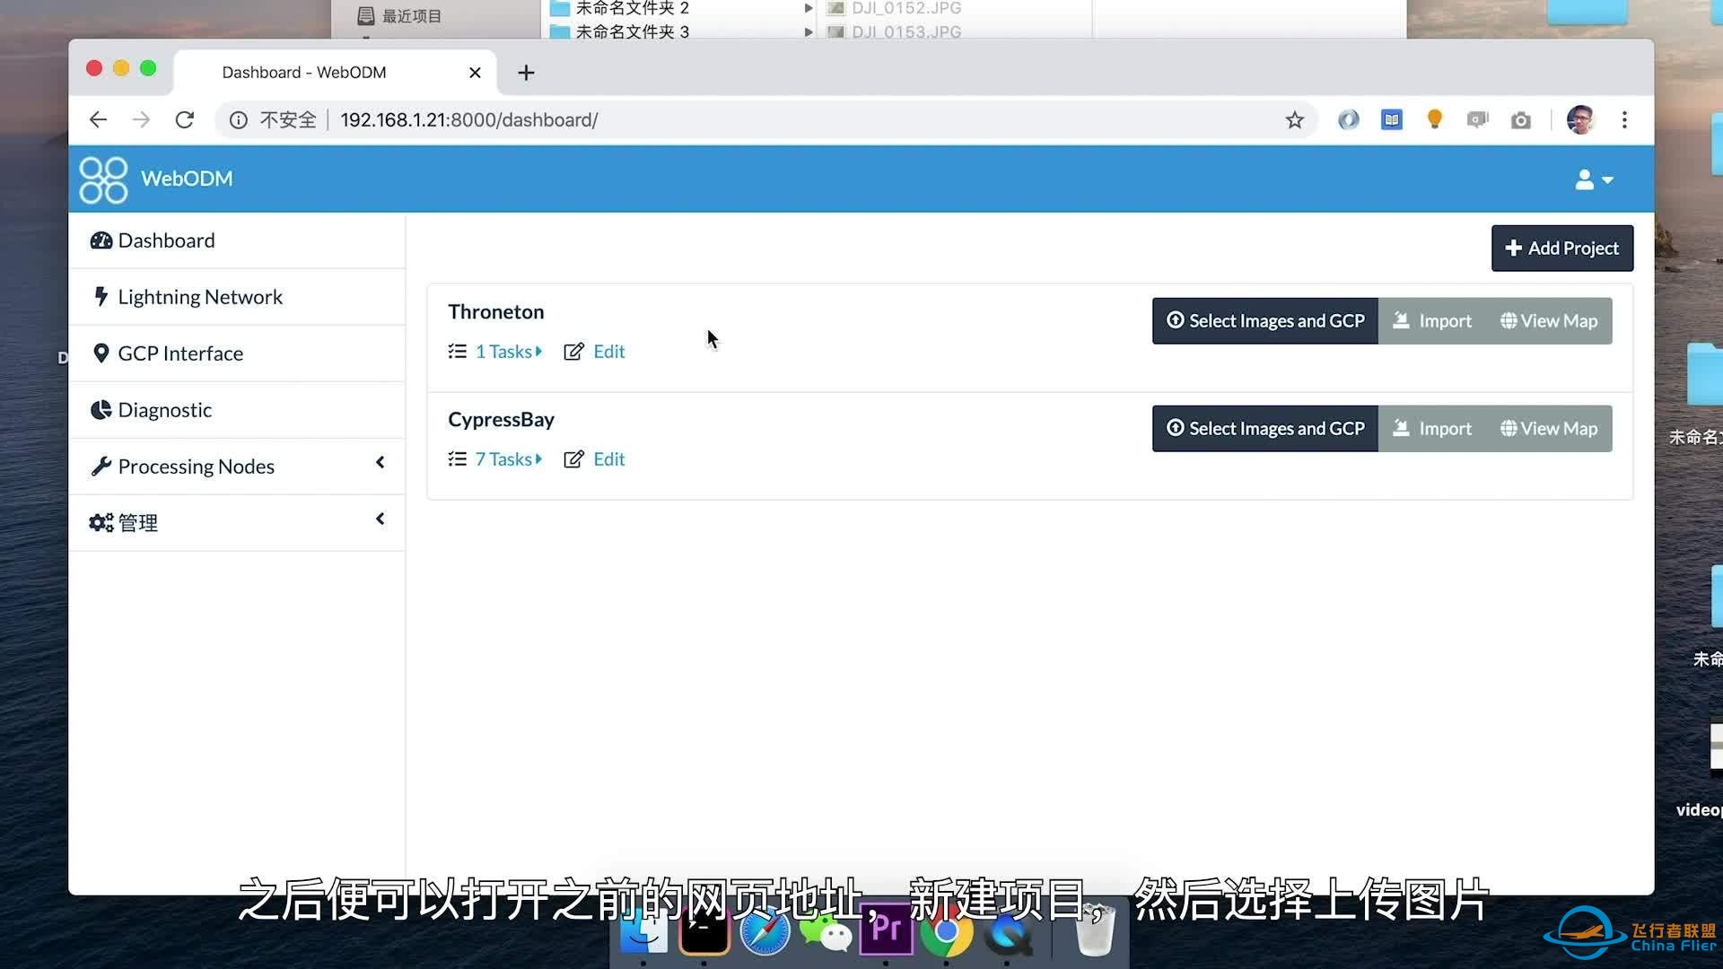The height and width of the screenshot is (969, 1723).
Task: Open Import for CypressBay project
Action: pos(1433,427)
